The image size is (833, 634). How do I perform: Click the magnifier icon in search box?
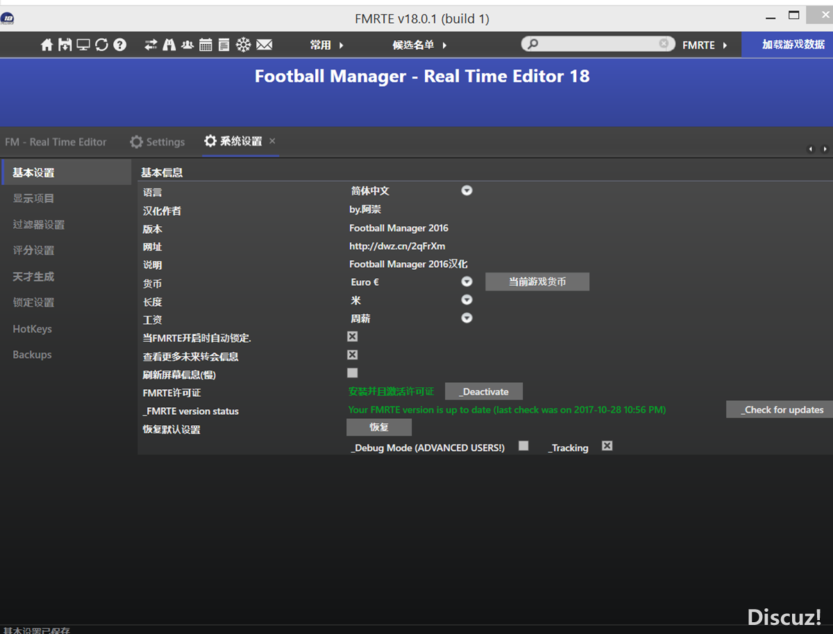(532, 44)
